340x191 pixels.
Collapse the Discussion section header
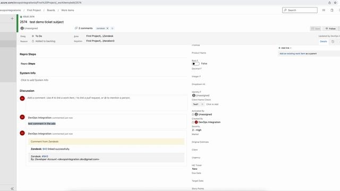coord(27,91)
